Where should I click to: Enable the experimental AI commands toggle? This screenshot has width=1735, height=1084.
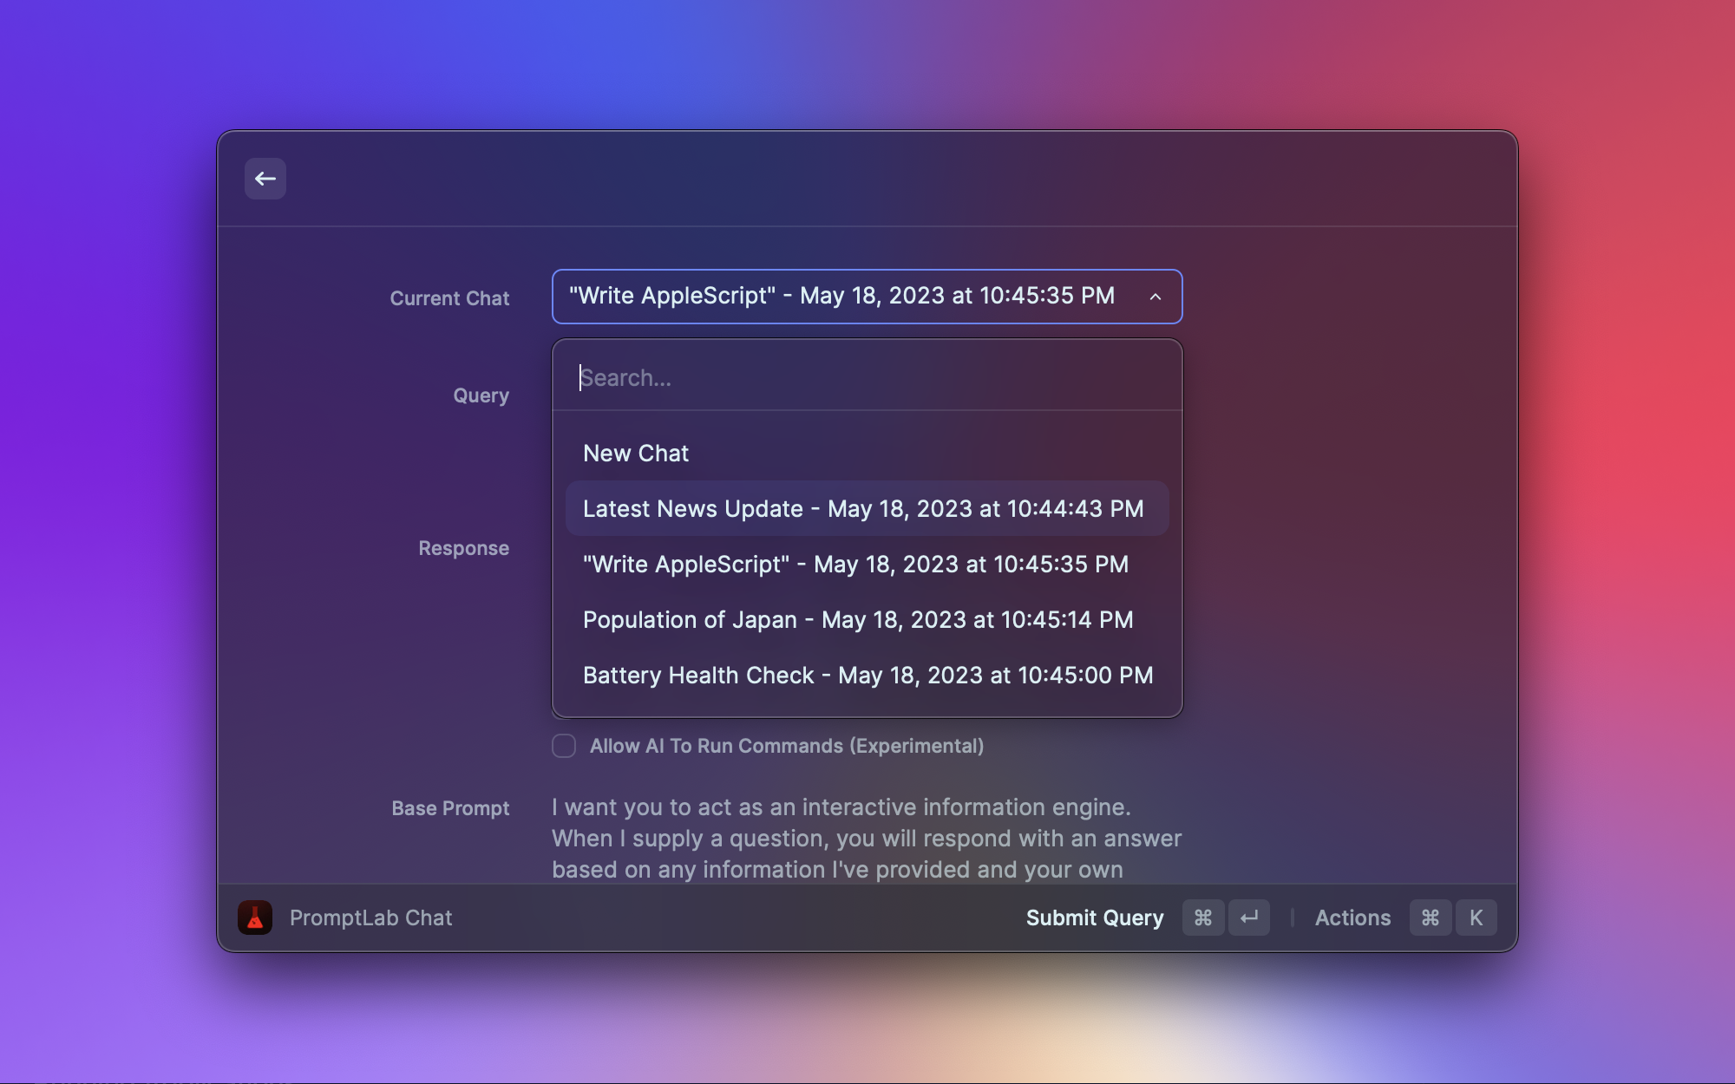[x=562, y=746]
